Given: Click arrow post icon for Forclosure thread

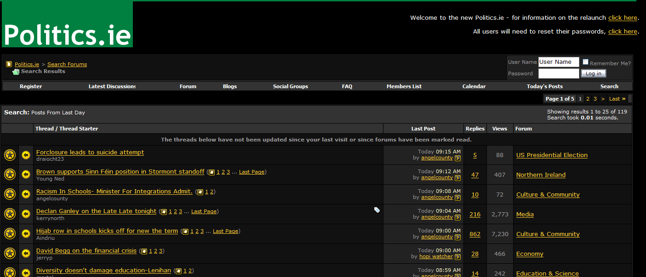Looking at the screenshot, I should point(26,155).
